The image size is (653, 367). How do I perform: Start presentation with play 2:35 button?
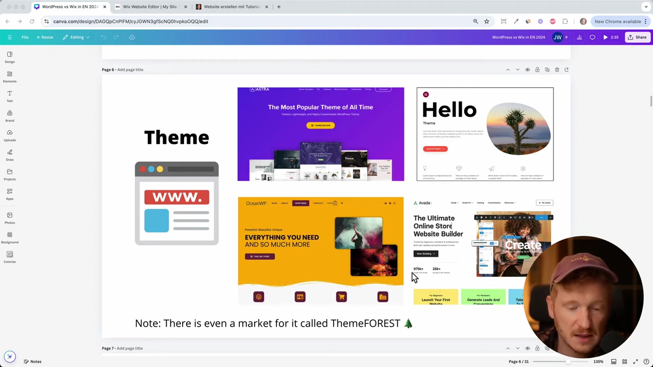(x=611, y=37)
